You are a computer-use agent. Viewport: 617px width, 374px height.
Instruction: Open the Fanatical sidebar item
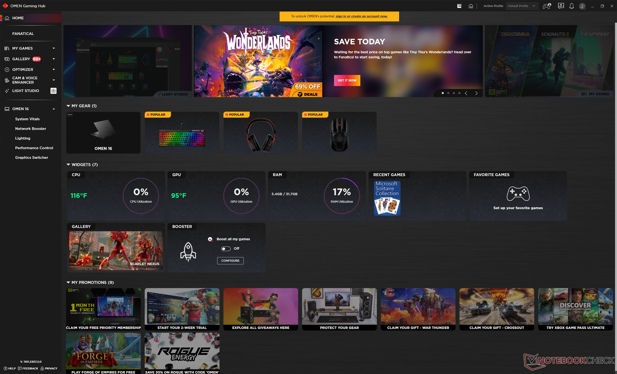(x=23, y=33)
